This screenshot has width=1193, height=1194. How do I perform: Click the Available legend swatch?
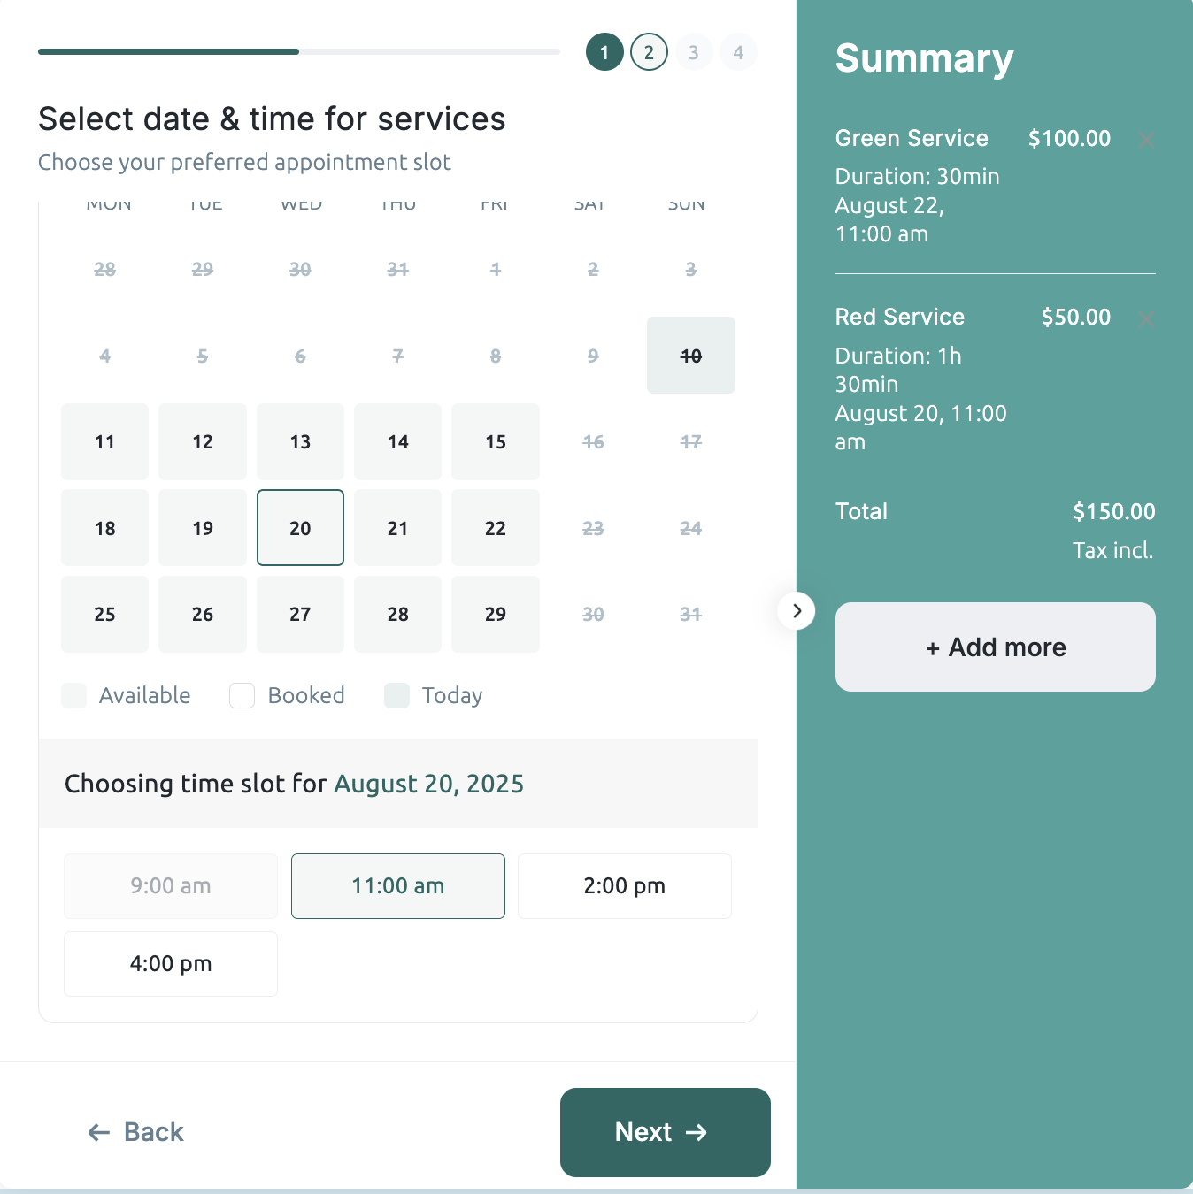click(74, 696)
